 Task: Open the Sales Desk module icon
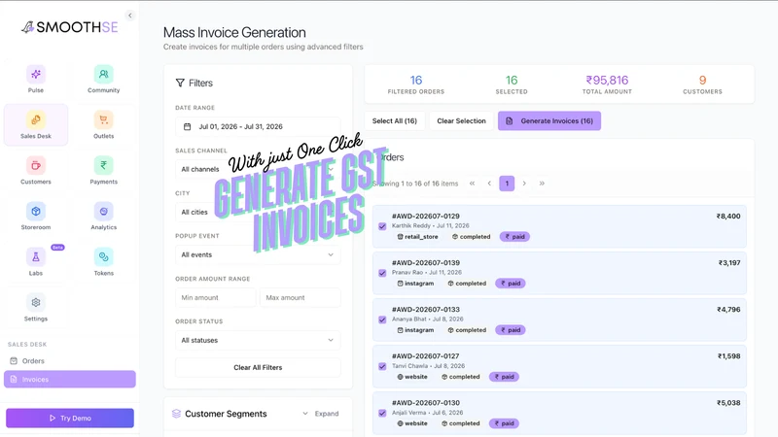pyautogui.click(x=36, y=119)
